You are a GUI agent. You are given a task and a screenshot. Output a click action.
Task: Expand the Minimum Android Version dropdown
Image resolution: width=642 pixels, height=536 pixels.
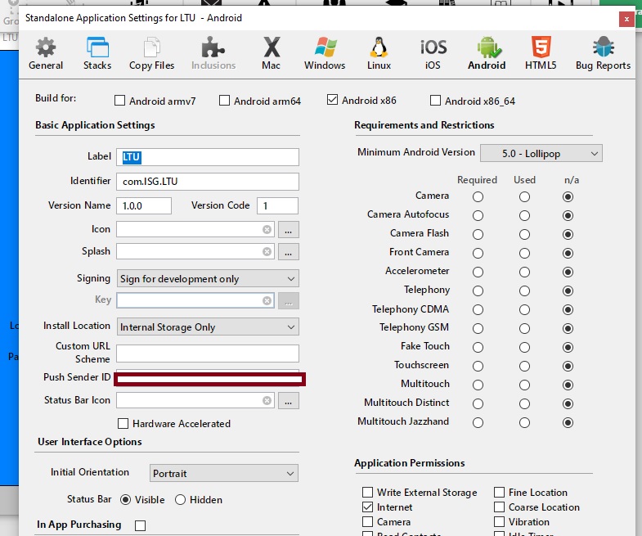541,153
